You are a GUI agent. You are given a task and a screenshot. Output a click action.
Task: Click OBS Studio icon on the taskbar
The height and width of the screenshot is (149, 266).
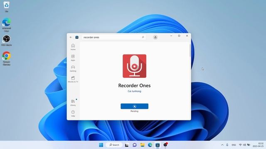coord(165,145)
